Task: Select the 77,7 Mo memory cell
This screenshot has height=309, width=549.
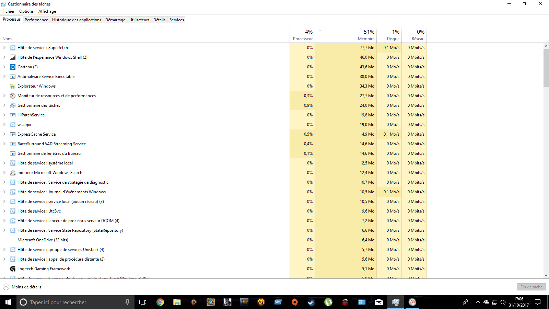Action: [x=346, y=48]
